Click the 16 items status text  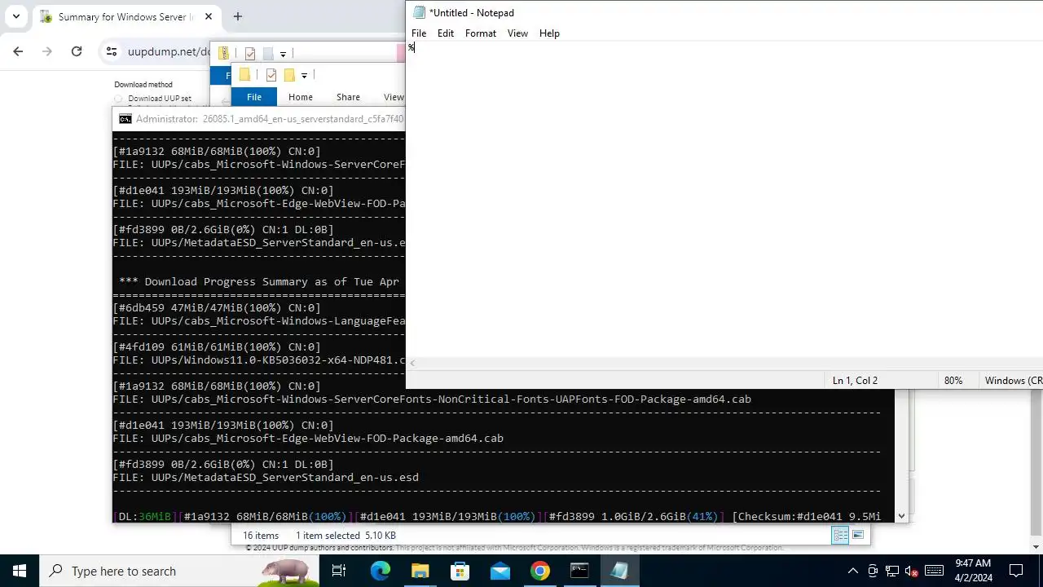click(261, 536)
